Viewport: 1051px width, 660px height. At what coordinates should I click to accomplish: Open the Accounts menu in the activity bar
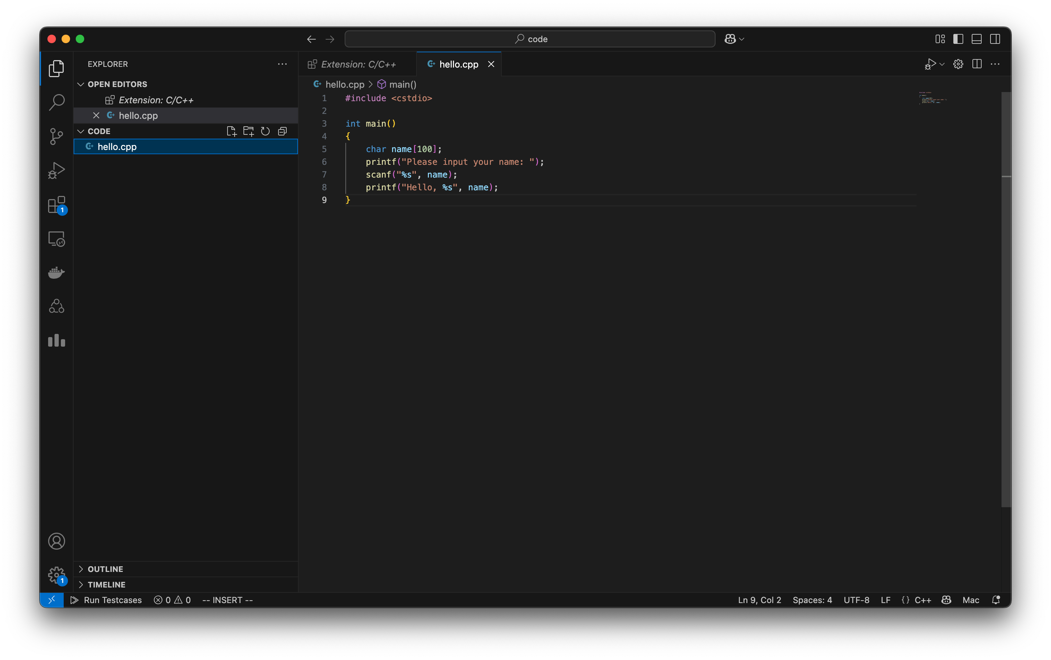coord(56,541)
